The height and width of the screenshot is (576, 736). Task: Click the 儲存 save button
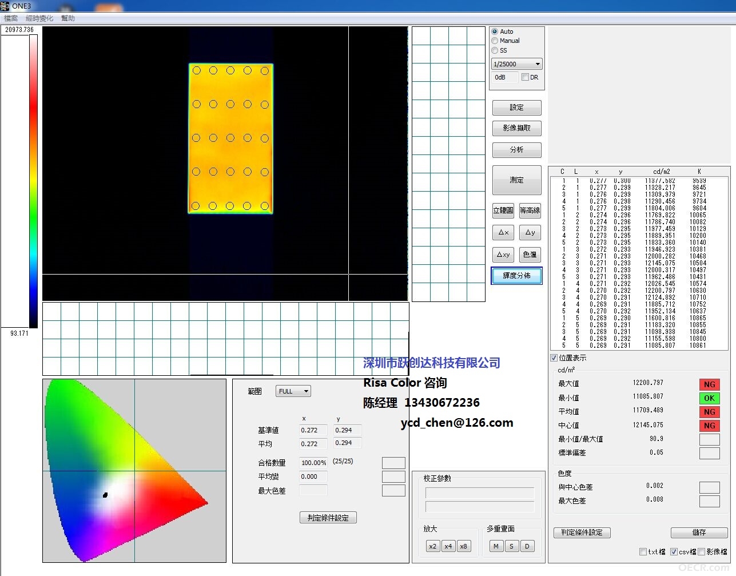pyautogui.click(x=699, y=533)
